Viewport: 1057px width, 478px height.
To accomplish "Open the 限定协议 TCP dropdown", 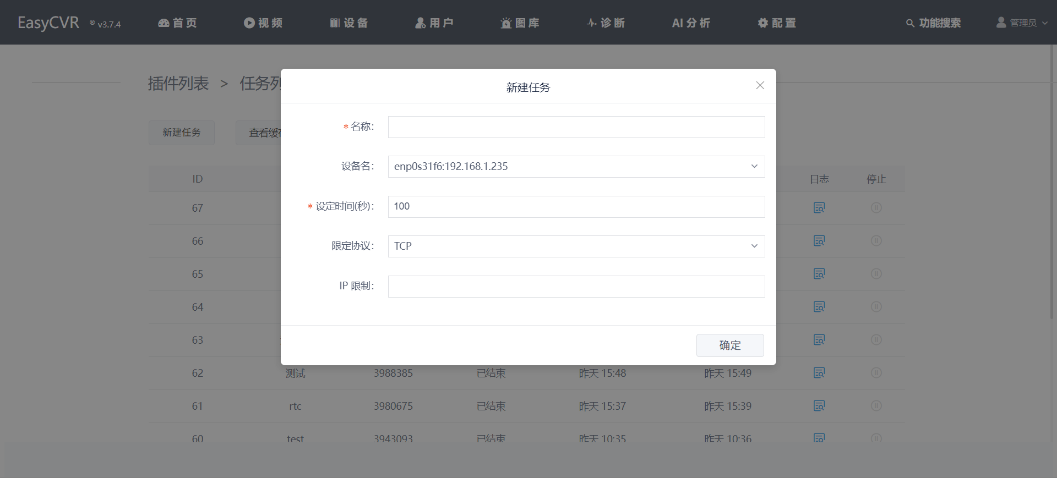I will point(576,246).
